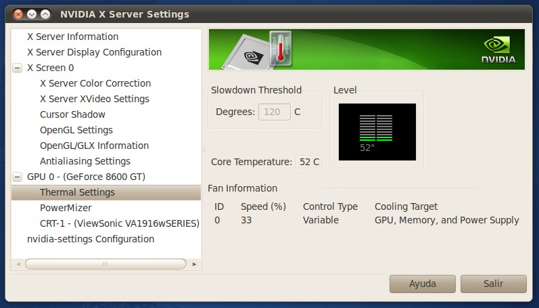Open nvidia-settings Configuration
Viewport: 539px width, 308px height.
click(91, 239)
